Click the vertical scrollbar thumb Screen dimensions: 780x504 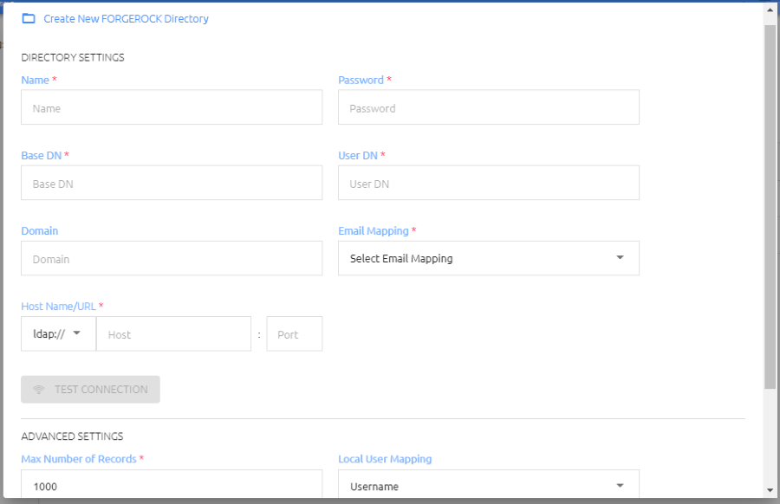pyautogui.click(x=770, y=206)
